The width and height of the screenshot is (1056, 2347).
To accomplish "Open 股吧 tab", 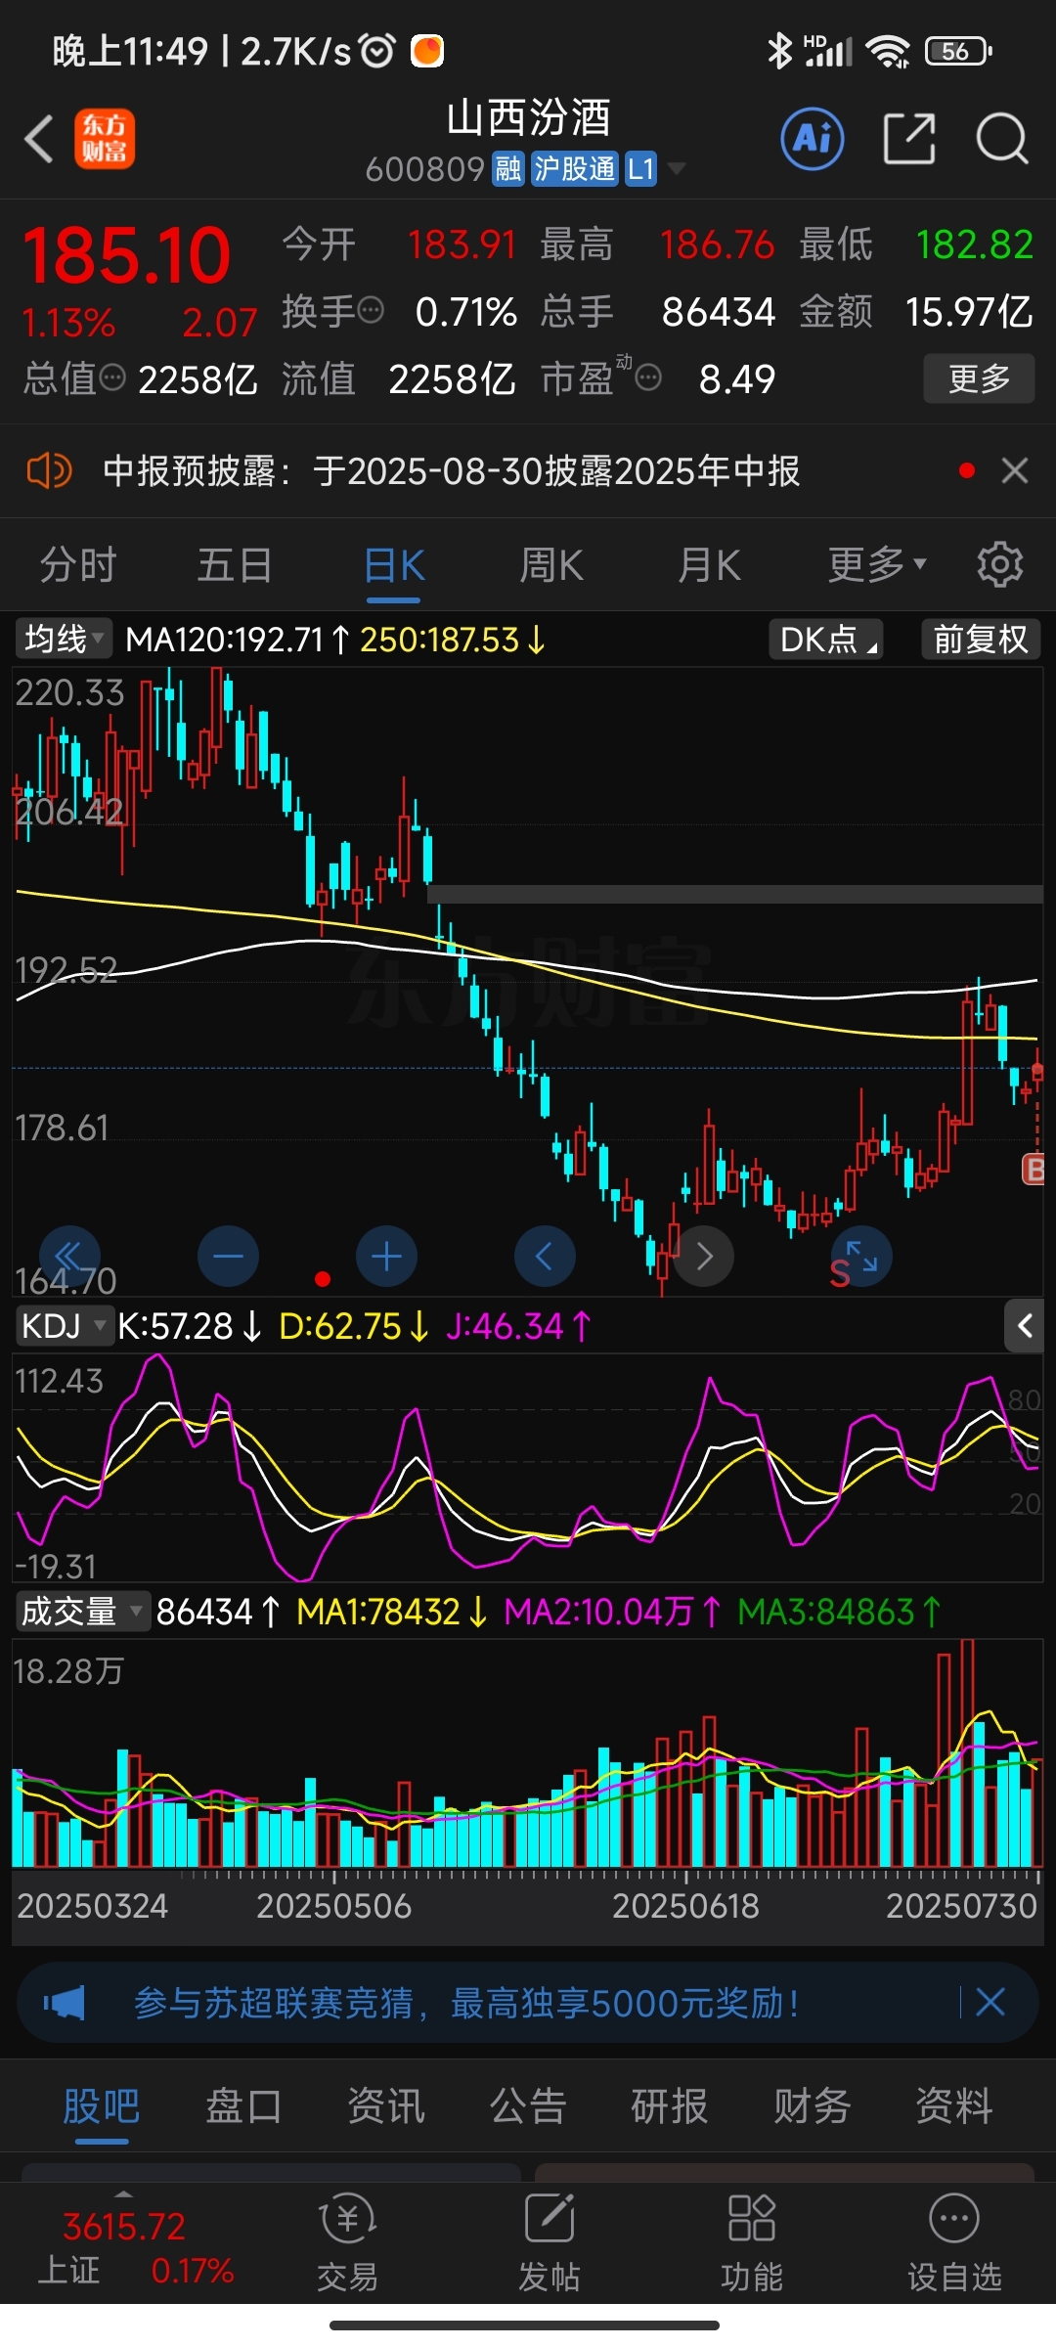I will (x=102, y=2106).
